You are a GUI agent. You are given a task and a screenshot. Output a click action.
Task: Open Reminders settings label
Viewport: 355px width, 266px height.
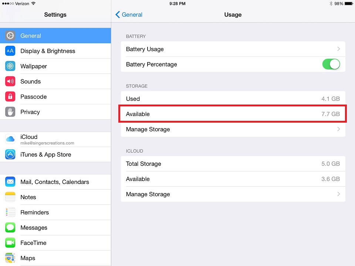point(35,212)
